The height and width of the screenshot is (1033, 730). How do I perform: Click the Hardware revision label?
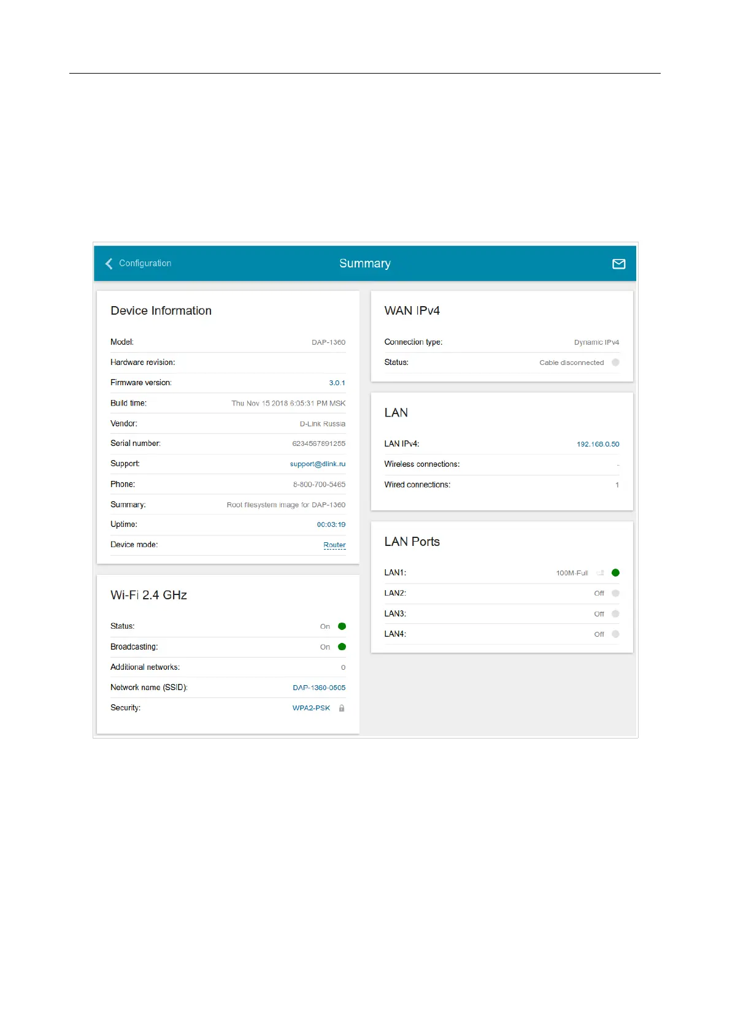point(143,363)
